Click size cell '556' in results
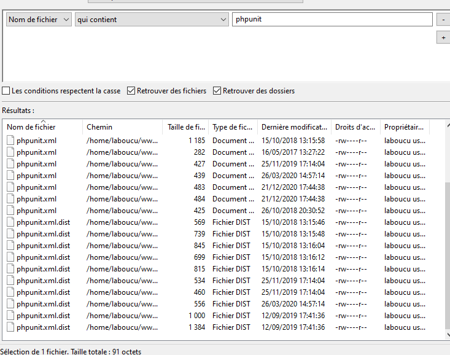Viewport: 450px width, 355px height. (200, 304)
